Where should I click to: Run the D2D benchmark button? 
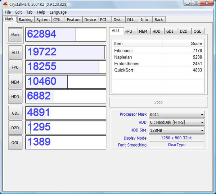[15, 128]
